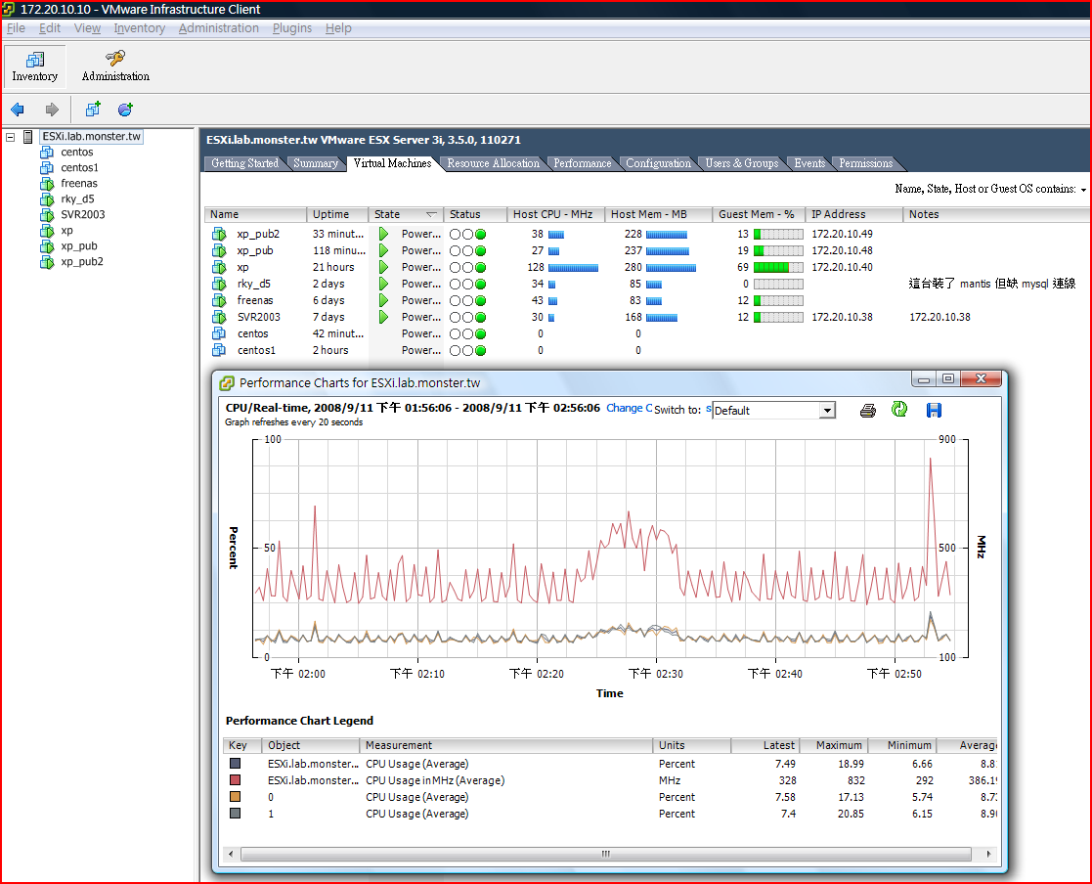This screenshot has height=884, width=1092.
Task: Sort the table by the Name column
Action: 255,214
